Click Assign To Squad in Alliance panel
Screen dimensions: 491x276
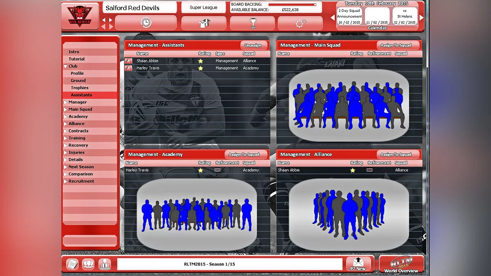pyautogui.click(x=398, y=155)
